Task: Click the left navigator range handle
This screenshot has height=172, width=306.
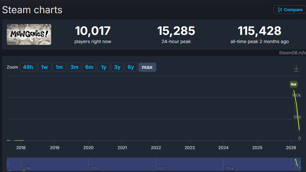Action: coord(7,164)
